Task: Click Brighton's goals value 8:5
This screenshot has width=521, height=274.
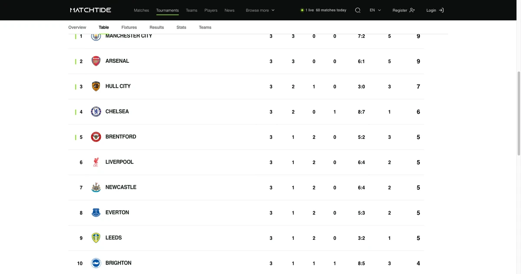Action: 361,264
